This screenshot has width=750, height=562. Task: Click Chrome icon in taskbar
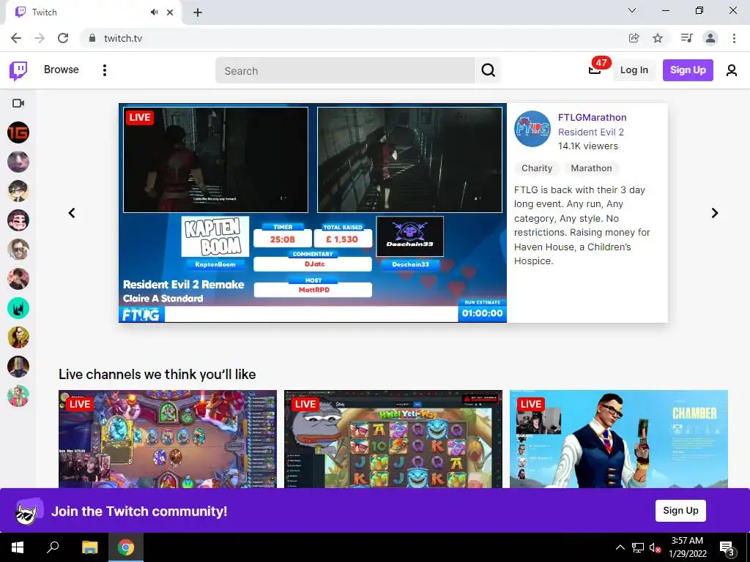tap(126, 547)
